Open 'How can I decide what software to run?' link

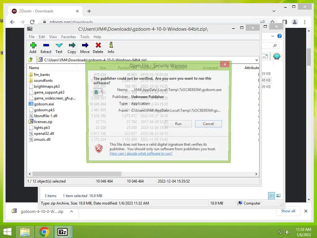tap(141, 153)
